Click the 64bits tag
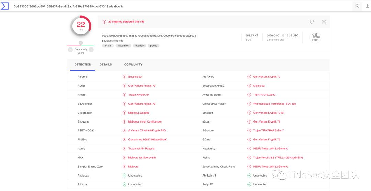The width and height of the screenshot is (371, 191). [x=108, y=46]
